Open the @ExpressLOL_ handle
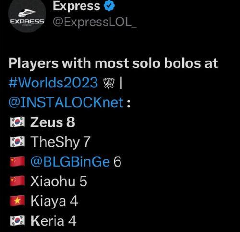240x232 pixels. pos(95,22)
